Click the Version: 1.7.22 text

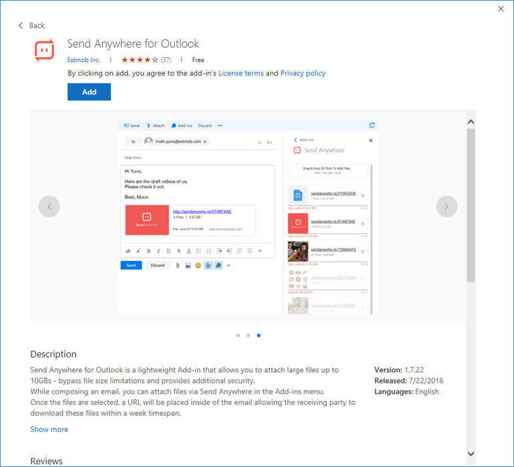399,370
